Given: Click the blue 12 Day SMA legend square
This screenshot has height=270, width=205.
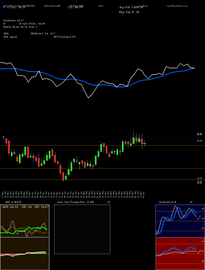Looking at the screenshot, I should pos(4,7).
